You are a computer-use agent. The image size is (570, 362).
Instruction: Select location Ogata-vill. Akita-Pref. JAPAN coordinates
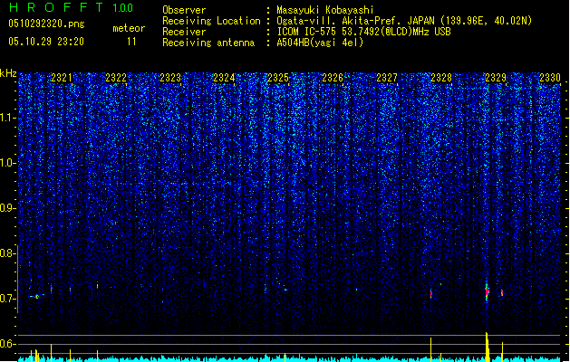coord(404,21)
